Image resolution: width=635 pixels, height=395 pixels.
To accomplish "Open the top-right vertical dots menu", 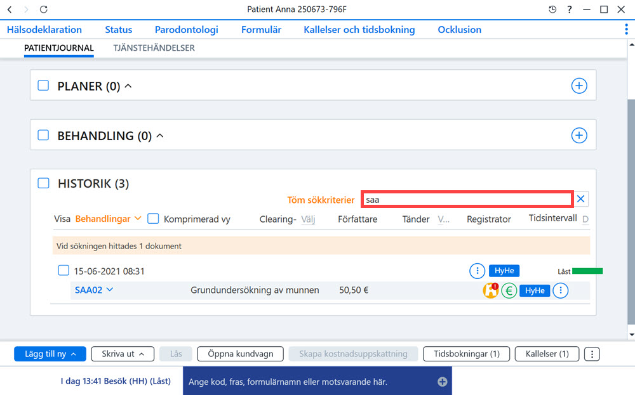I will [x=626, y=30].
